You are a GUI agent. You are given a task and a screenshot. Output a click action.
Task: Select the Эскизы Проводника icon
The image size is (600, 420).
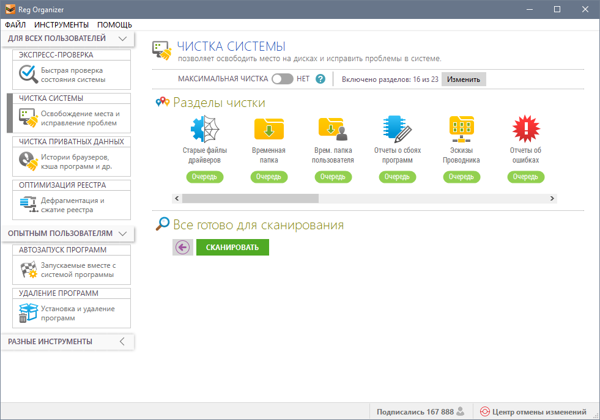pyautogui.click(x=462, y=129)
